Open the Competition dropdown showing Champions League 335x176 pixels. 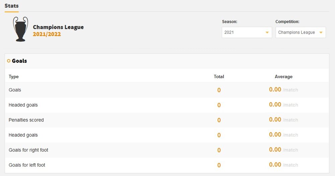(x=300, y=33)
